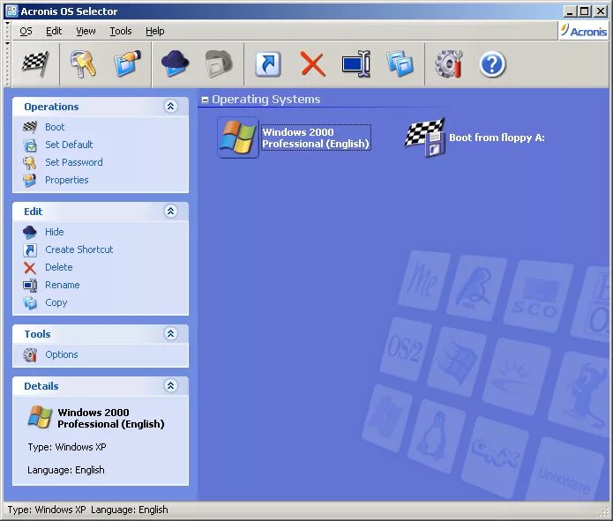Open the Edit menu
The width and height of the screenshot is (613, 521).
[x=54, y=31]
